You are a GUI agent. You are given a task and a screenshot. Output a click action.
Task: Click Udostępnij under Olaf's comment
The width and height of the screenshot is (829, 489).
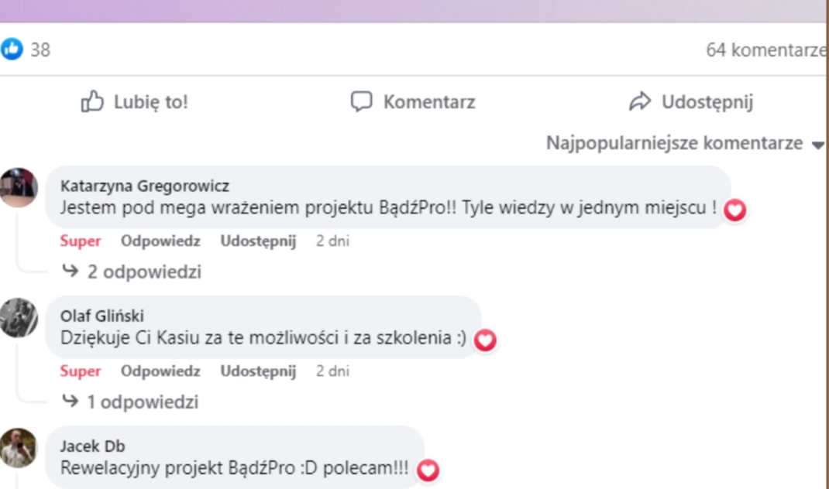[x=258, y=371]
